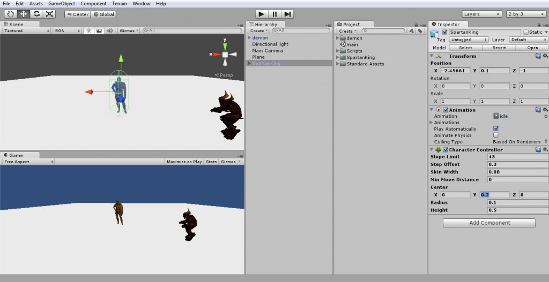Screen dimensions: 549x282
Task: Open Character Controller help book icon
Action: pos(538,150)
